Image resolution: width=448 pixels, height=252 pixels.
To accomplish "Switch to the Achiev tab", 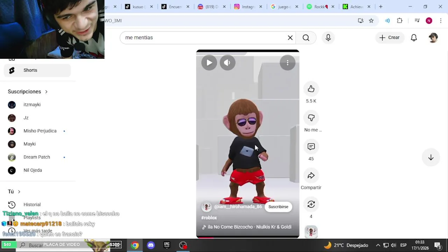I will (356, 7).
